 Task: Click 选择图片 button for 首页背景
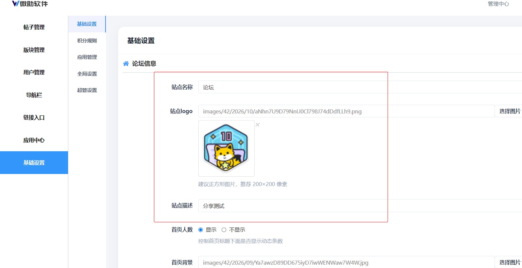point(509,262)
